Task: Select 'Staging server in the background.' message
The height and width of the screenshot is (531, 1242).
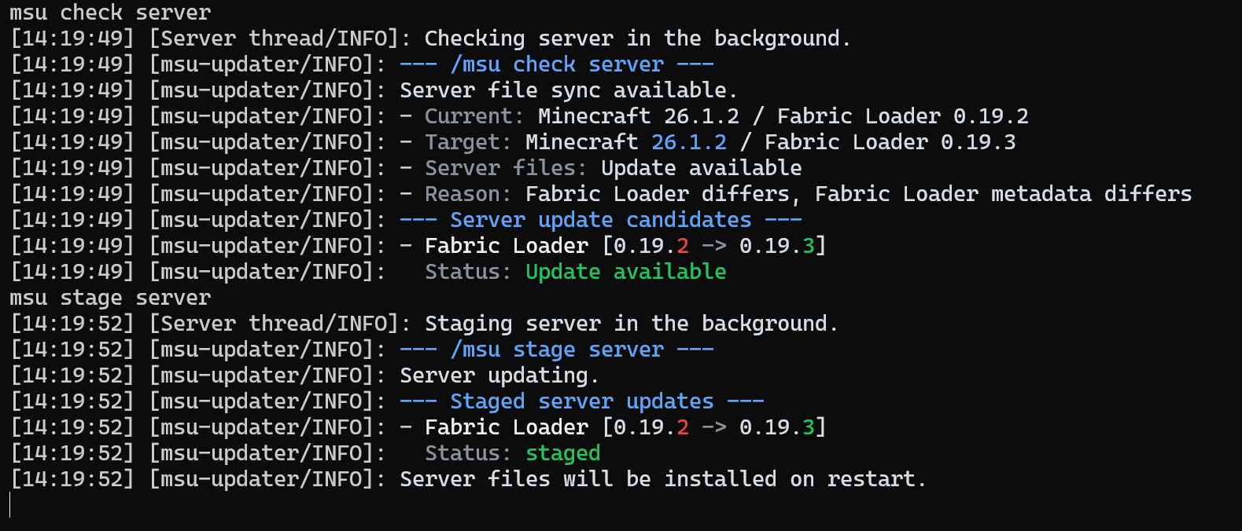Action: pyautogui.click(x=632, y=324)
